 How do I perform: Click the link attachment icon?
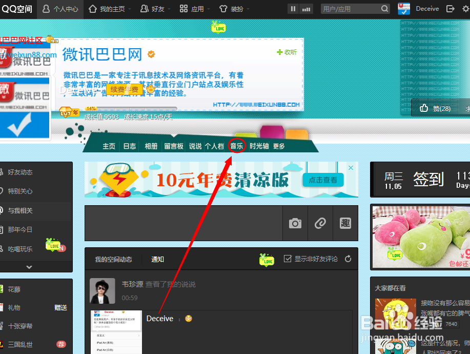320,223
